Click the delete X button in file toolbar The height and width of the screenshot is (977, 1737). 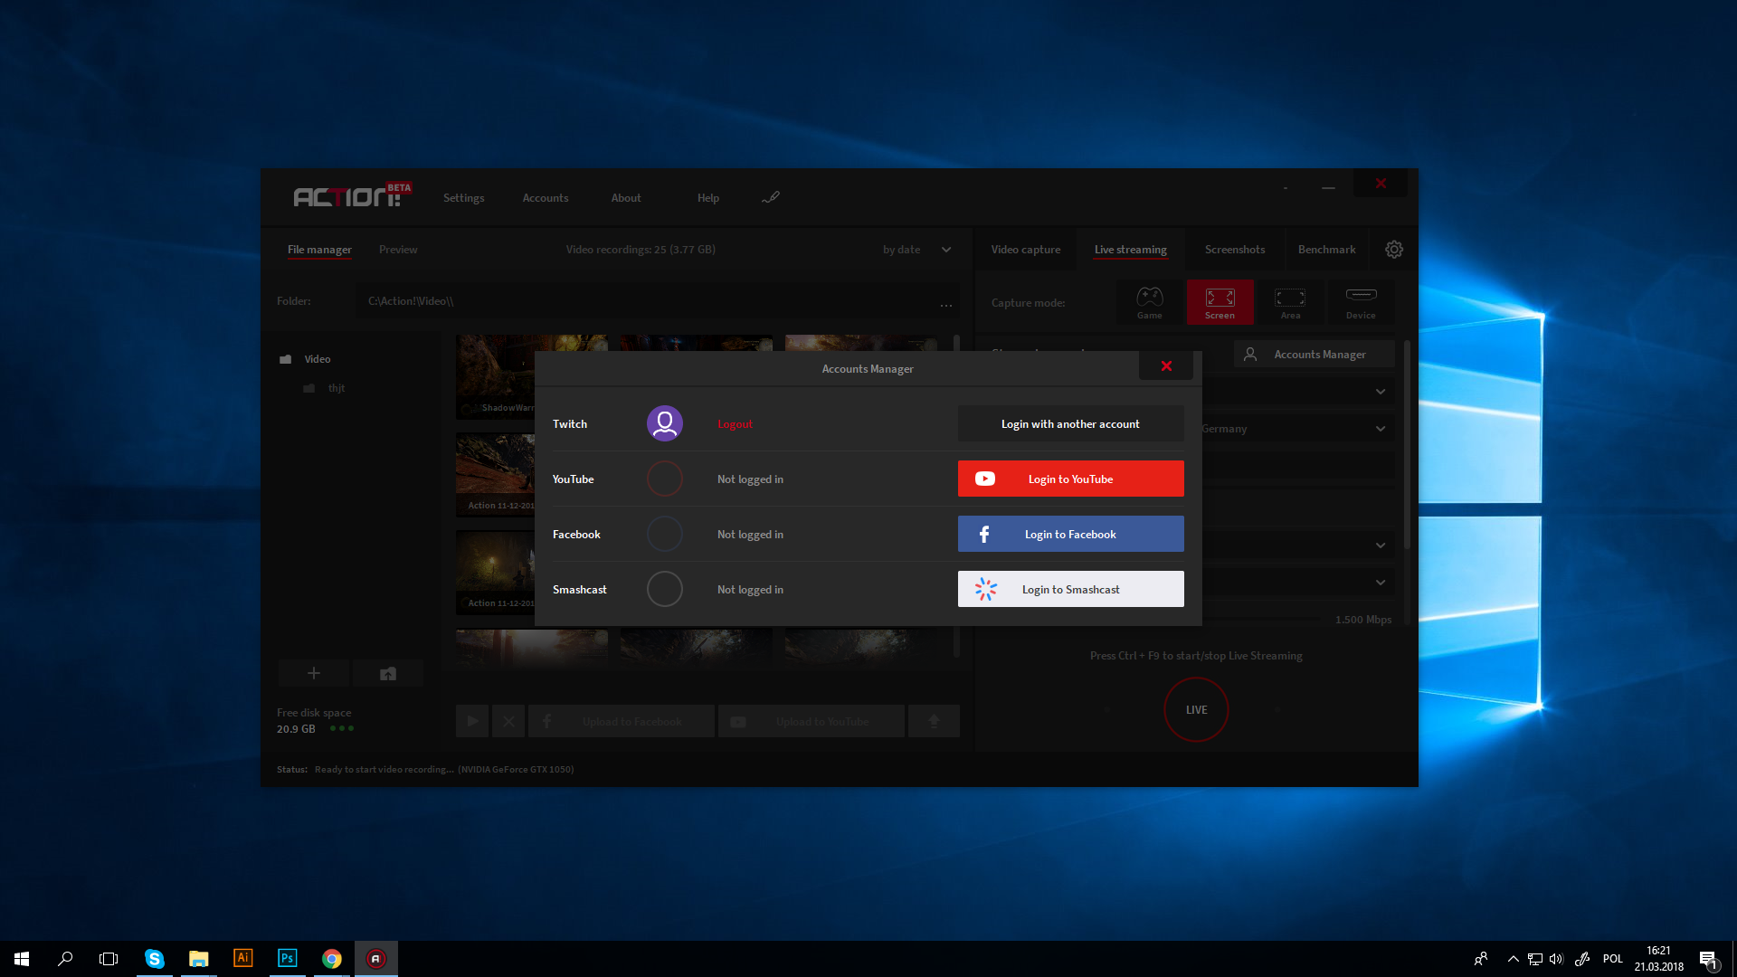coord(508,721)
